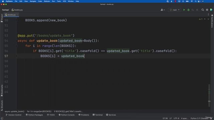Open the Bookmarks tool window
Screen dimensions: 214x120
point(2,90)
